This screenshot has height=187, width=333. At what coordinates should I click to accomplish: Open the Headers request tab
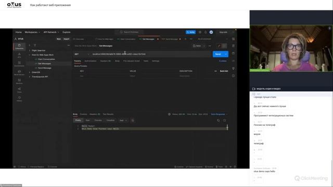(105, 61)
